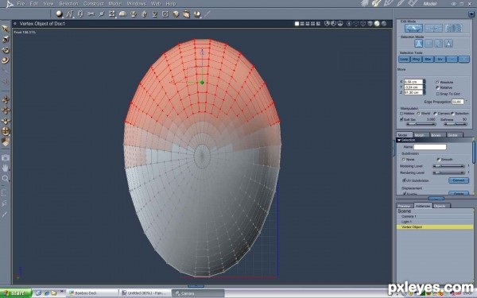Collapse the Selection section triangle
This screenshot has height=298, width=477.
point(399,140)
